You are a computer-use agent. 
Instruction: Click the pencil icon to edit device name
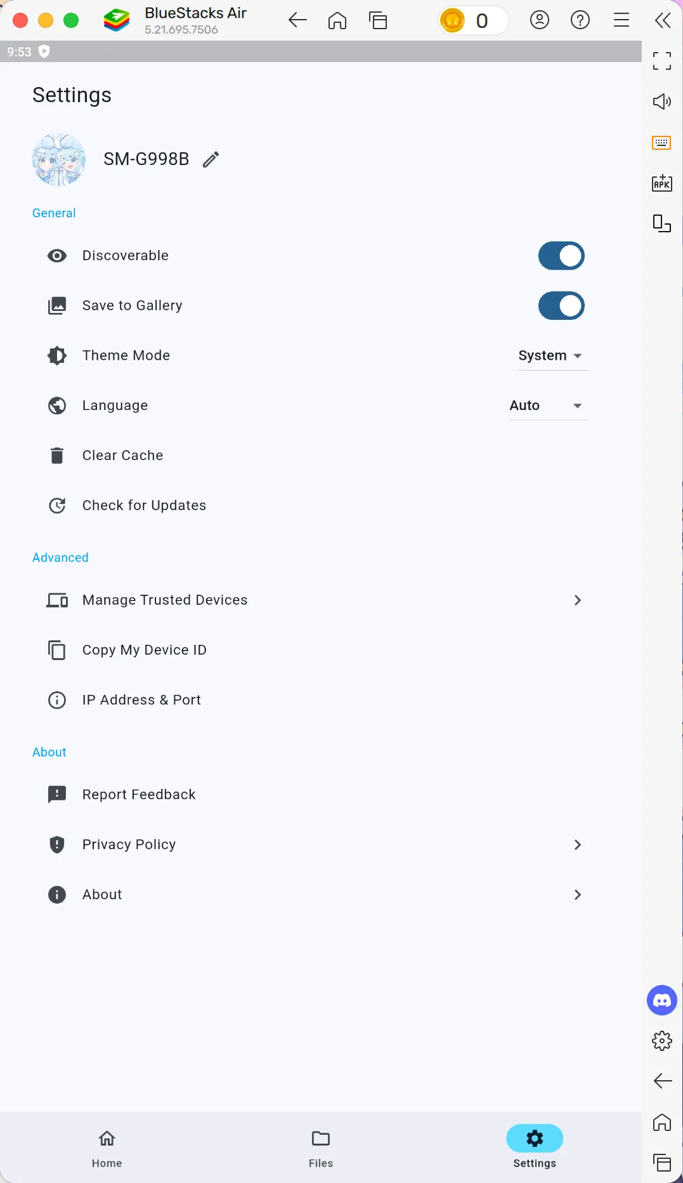pos(211,159)
